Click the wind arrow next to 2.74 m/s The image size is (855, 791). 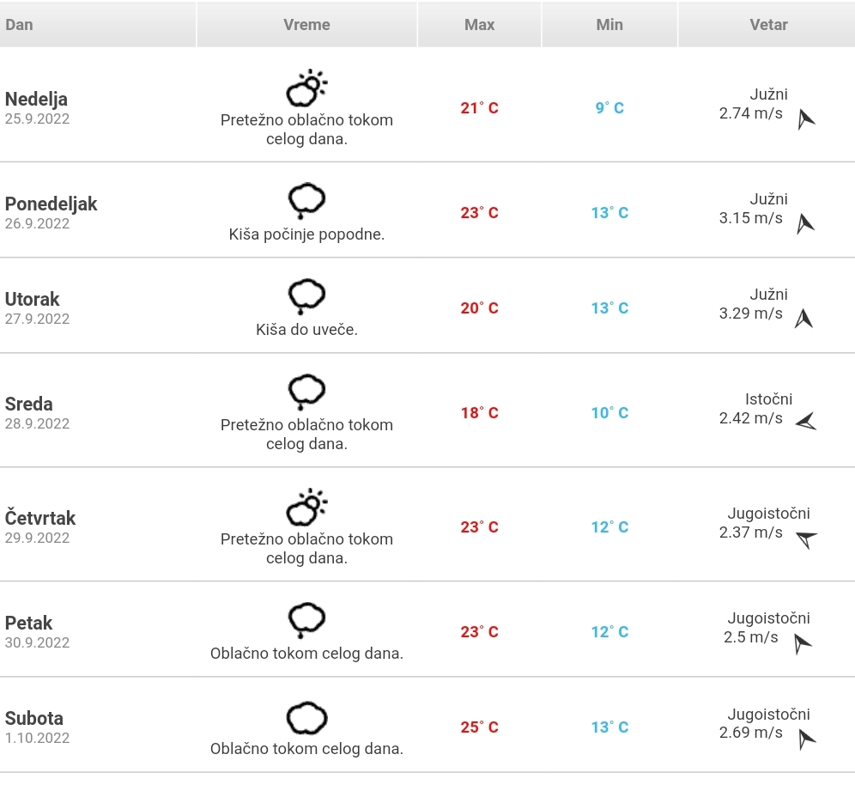[x=806, y=119]
